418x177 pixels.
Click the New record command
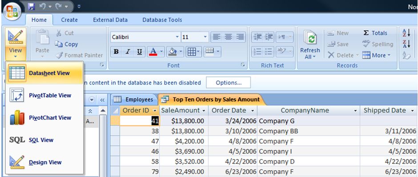(338, 33)
